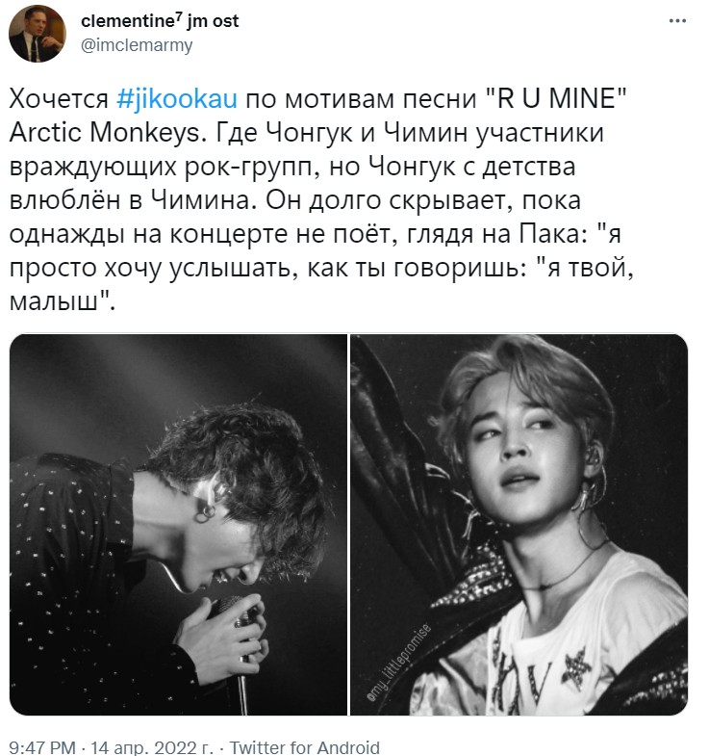The image size is (709, 756).
Task: Click the 9:47 PM timestamp
Action: pyautogui.click(x=42, y=747)
